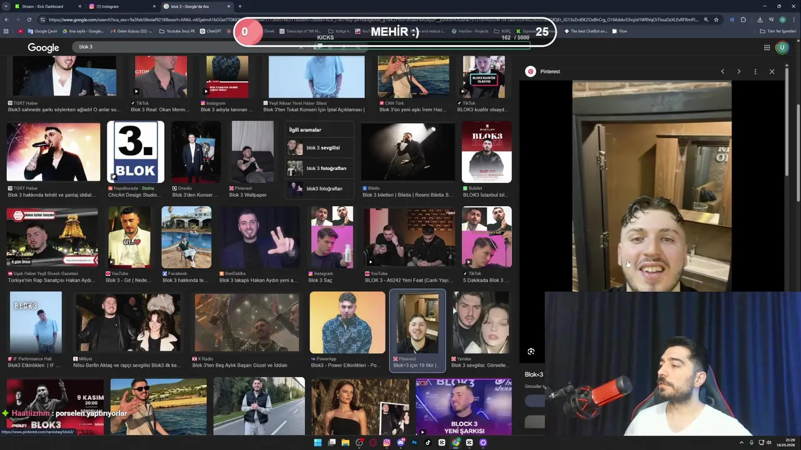The width and height of the screenshot is (801, 450).
Task: Click the browser reload button
Action: [x=29, y=19]
